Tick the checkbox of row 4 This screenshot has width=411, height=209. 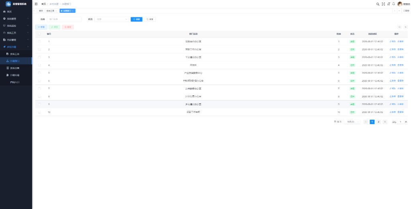tap(39, 65)
